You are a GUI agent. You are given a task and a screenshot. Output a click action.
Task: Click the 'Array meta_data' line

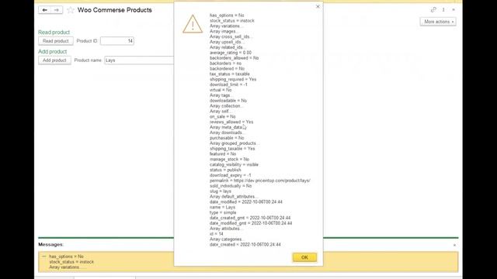tap(227, 127)
